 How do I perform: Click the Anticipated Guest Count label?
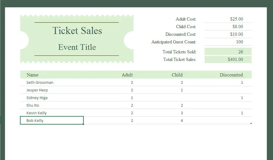pos(174,42)
